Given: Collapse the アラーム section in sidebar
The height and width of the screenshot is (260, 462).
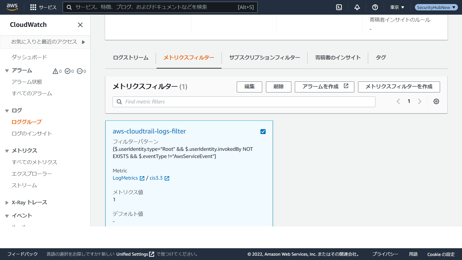Looking at the screenshot, I should tap(7, 71).
